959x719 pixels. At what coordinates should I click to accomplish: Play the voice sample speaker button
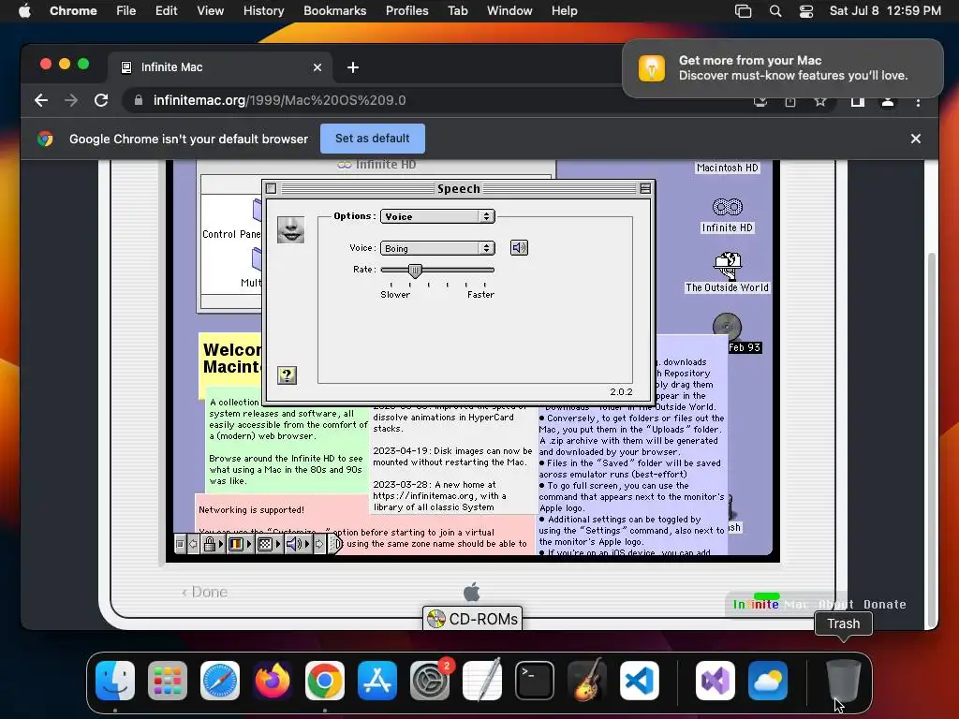[519, 247]
